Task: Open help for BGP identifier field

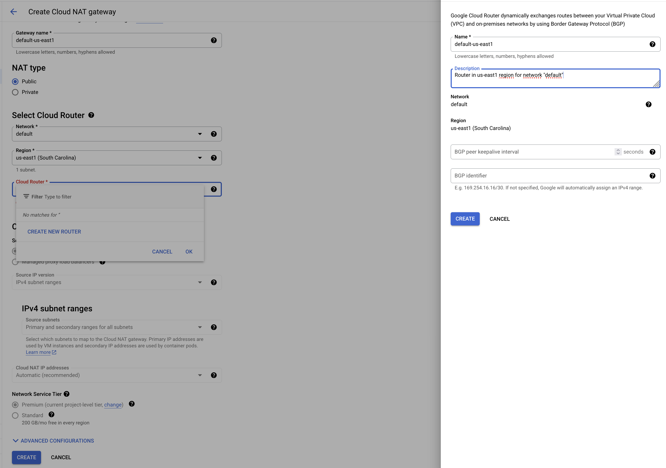Action: click(652, 176)
